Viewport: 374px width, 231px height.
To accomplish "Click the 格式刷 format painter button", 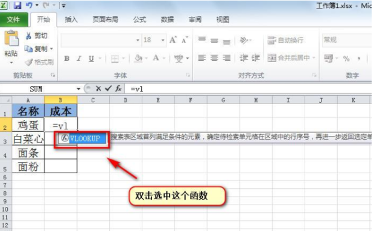I will [39, 63].
